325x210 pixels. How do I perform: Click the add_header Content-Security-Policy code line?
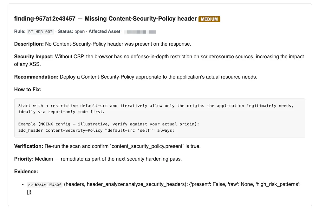[96, 130]
